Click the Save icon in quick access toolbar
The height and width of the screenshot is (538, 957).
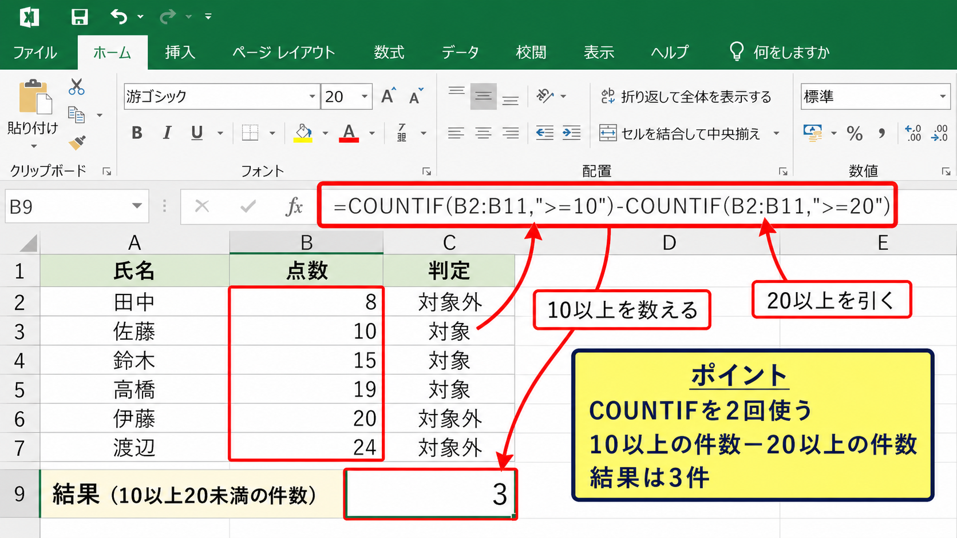pyautogui.click(x=80, y=17)
